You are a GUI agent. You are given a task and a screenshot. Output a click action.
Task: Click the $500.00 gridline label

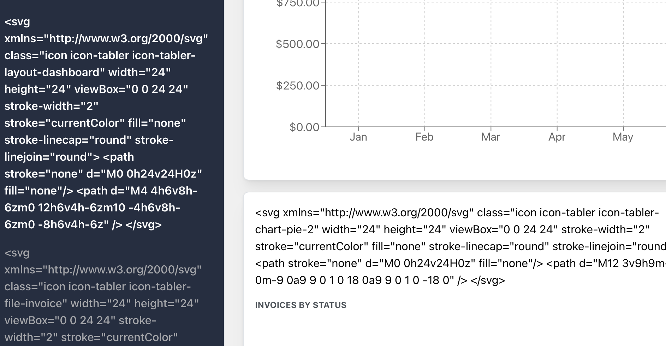[x=298, y=44]
